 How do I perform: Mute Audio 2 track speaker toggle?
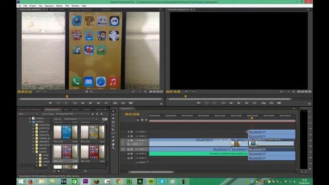pyautogui.click(x=129, y=154)
